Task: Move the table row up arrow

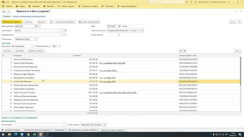Action: tap(181, 51)
